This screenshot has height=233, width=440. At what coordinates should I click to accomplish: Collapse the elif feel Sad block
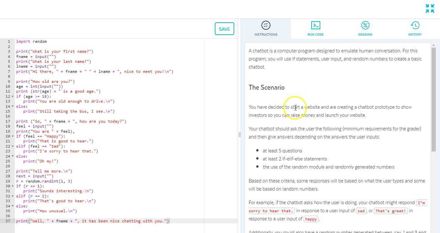point(12,146)
